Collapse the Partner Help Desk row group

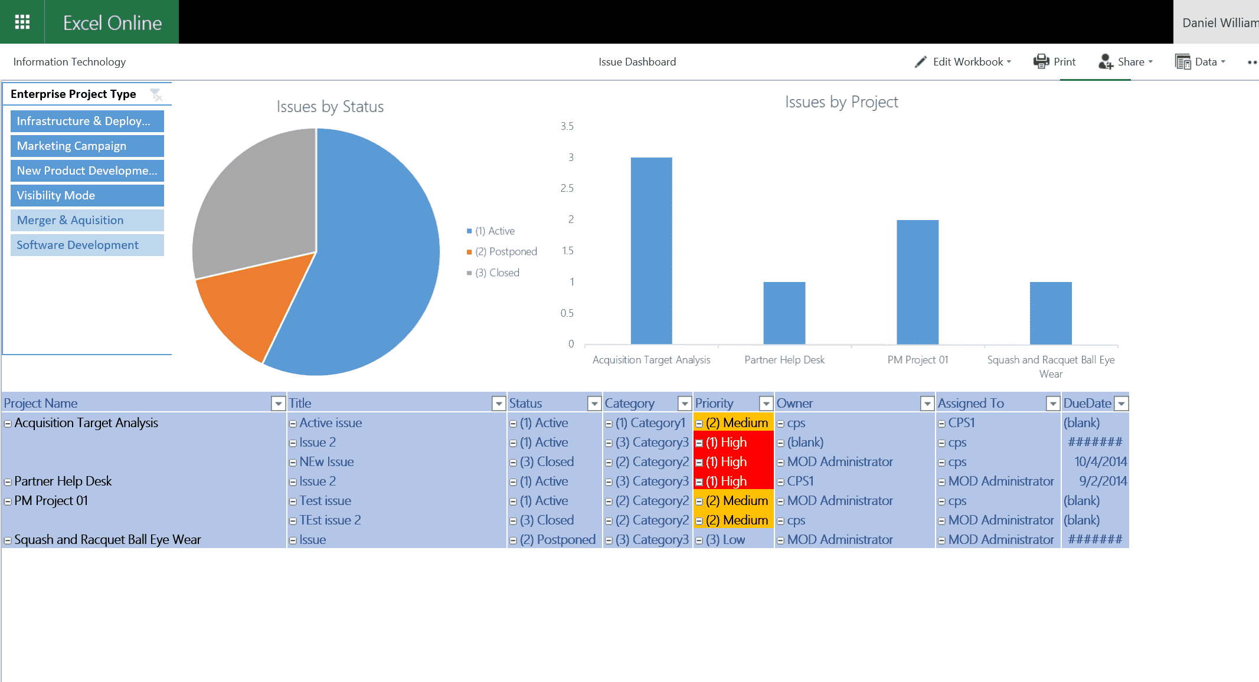[8, 482]
